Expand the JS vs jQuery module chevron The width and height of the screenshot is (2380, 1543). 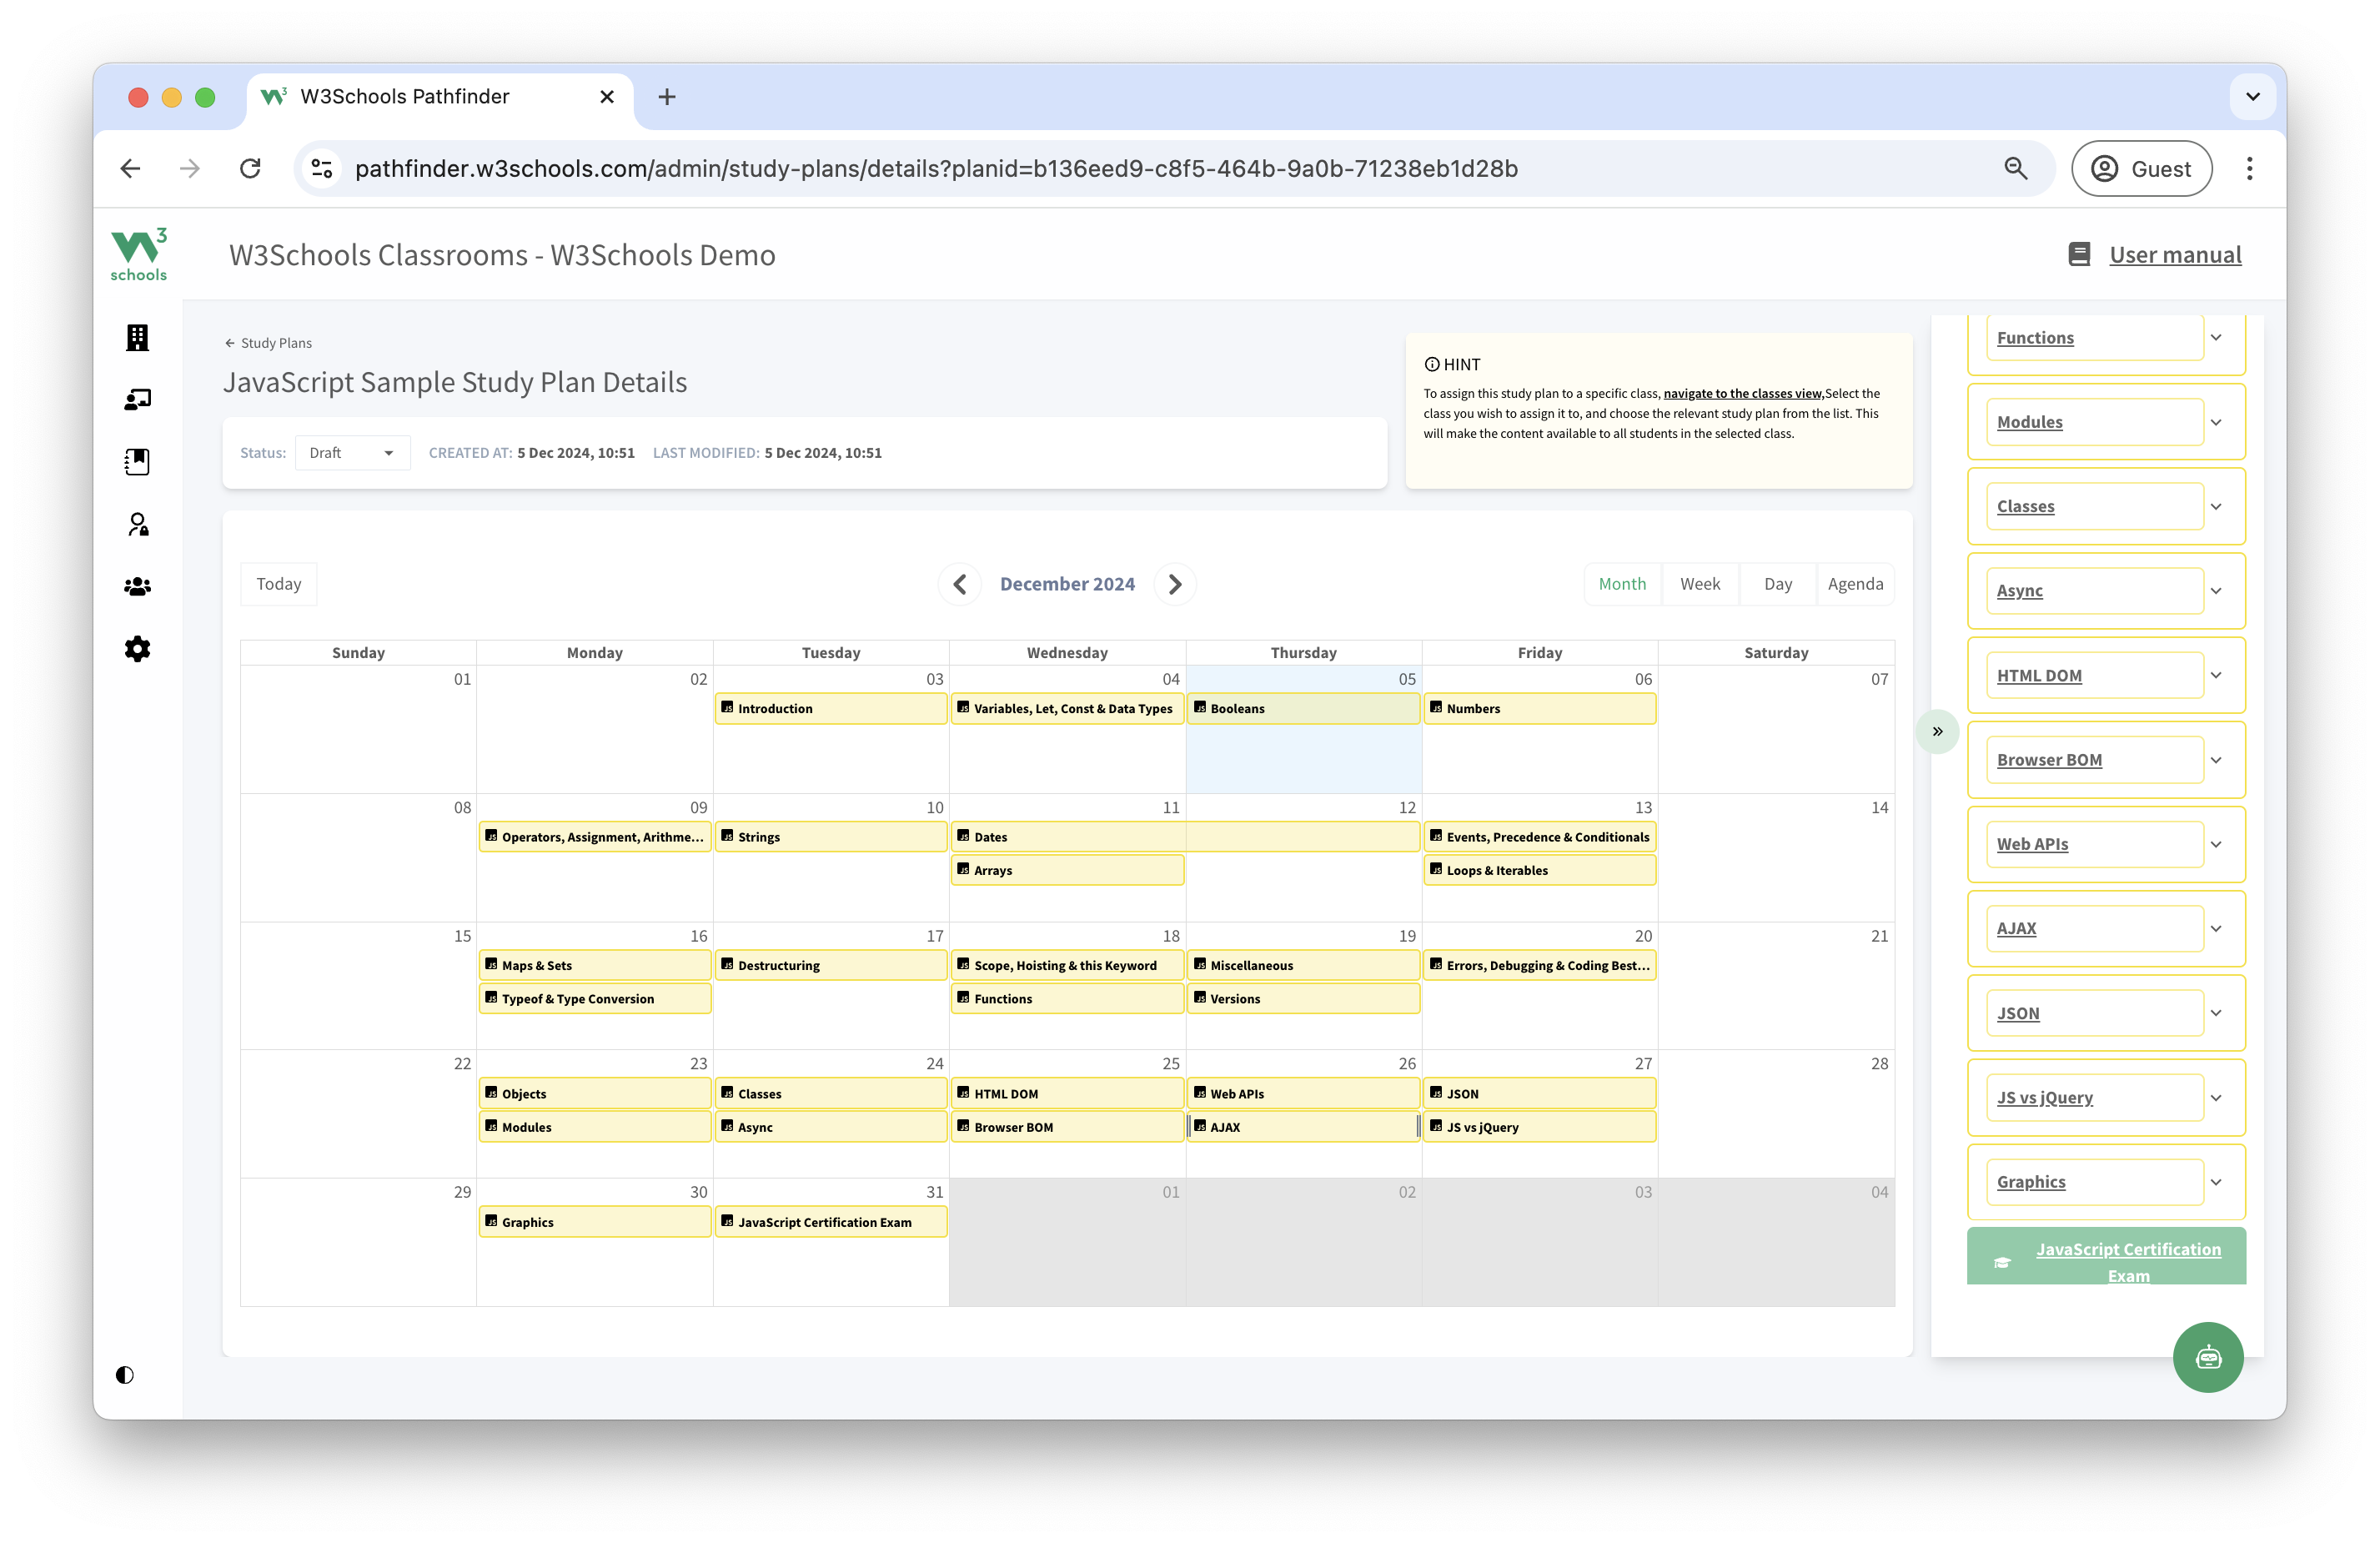[2216, 1098]
